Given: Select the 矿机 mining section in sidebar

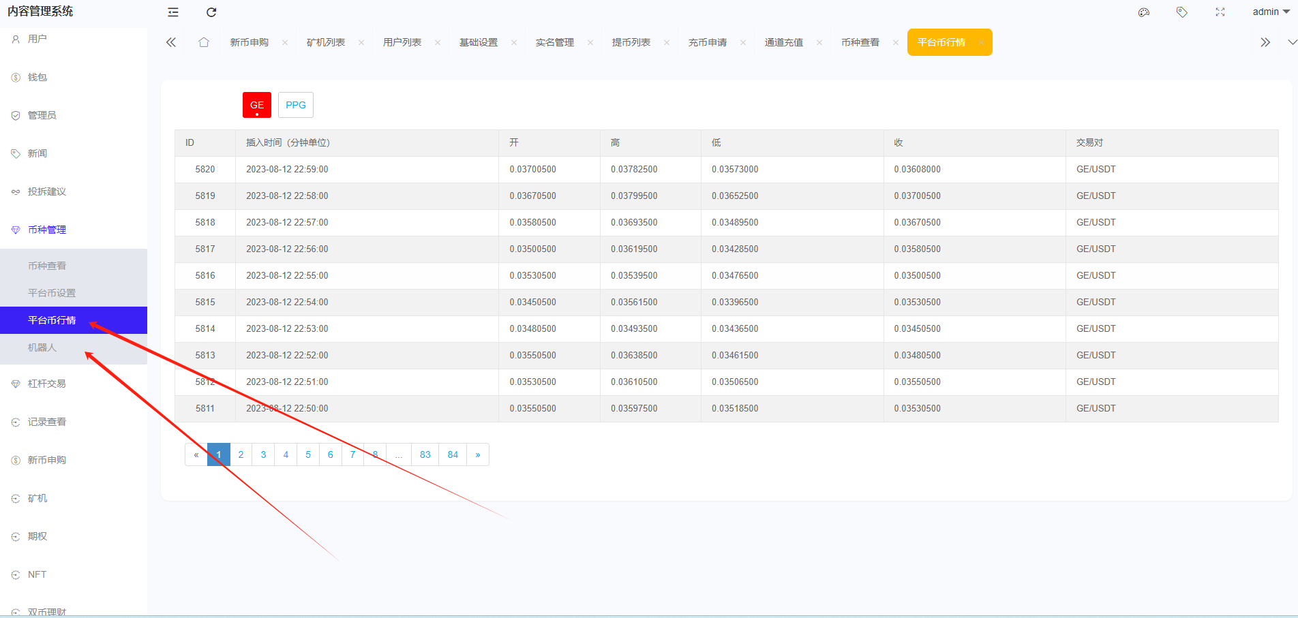Looking at the screenshot, I should click(x=37, y=498).
